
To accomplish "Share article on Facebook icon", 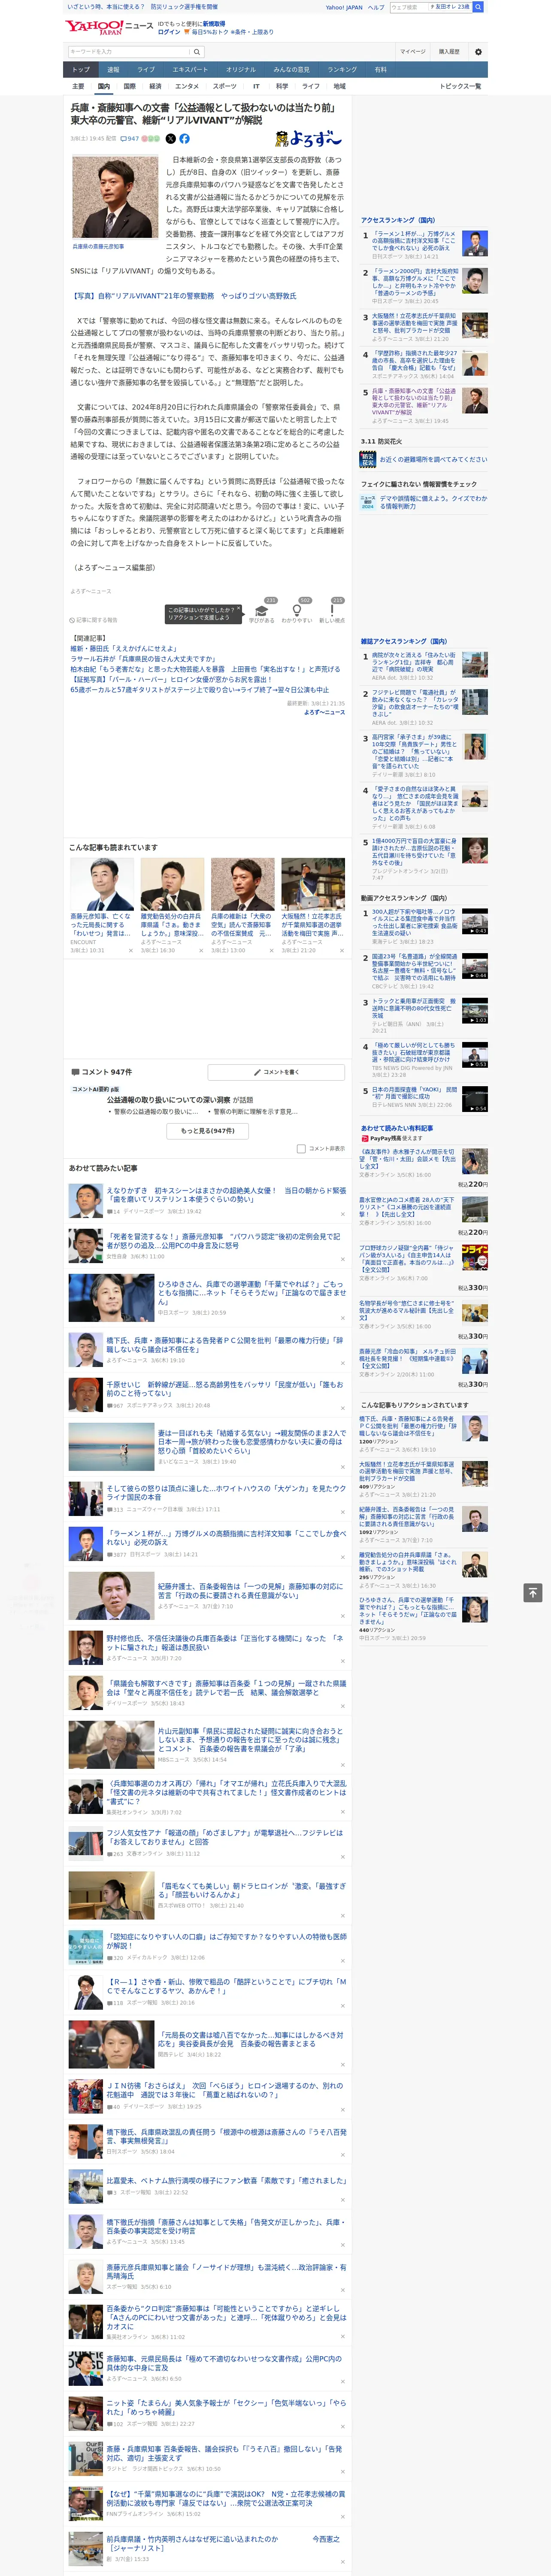I will coord(184,139).
